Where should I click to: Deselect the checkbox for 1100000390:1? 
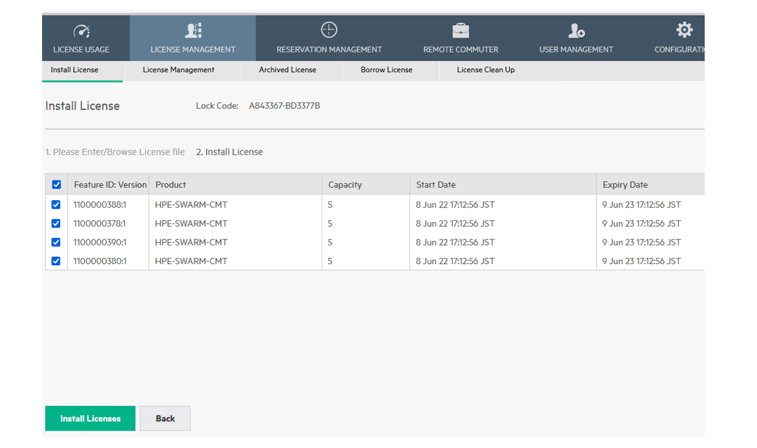[56, 242]
